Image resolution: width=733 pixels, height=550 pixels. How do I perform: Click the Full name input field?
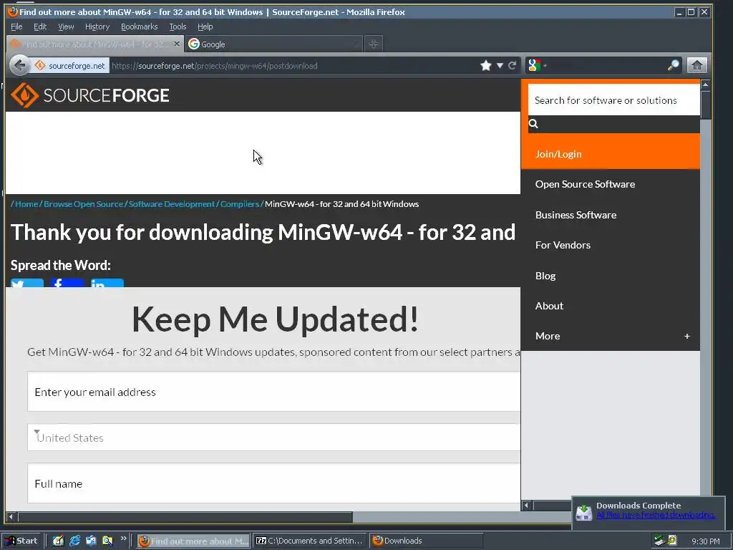pyautogui.click(x=274, y=483)
